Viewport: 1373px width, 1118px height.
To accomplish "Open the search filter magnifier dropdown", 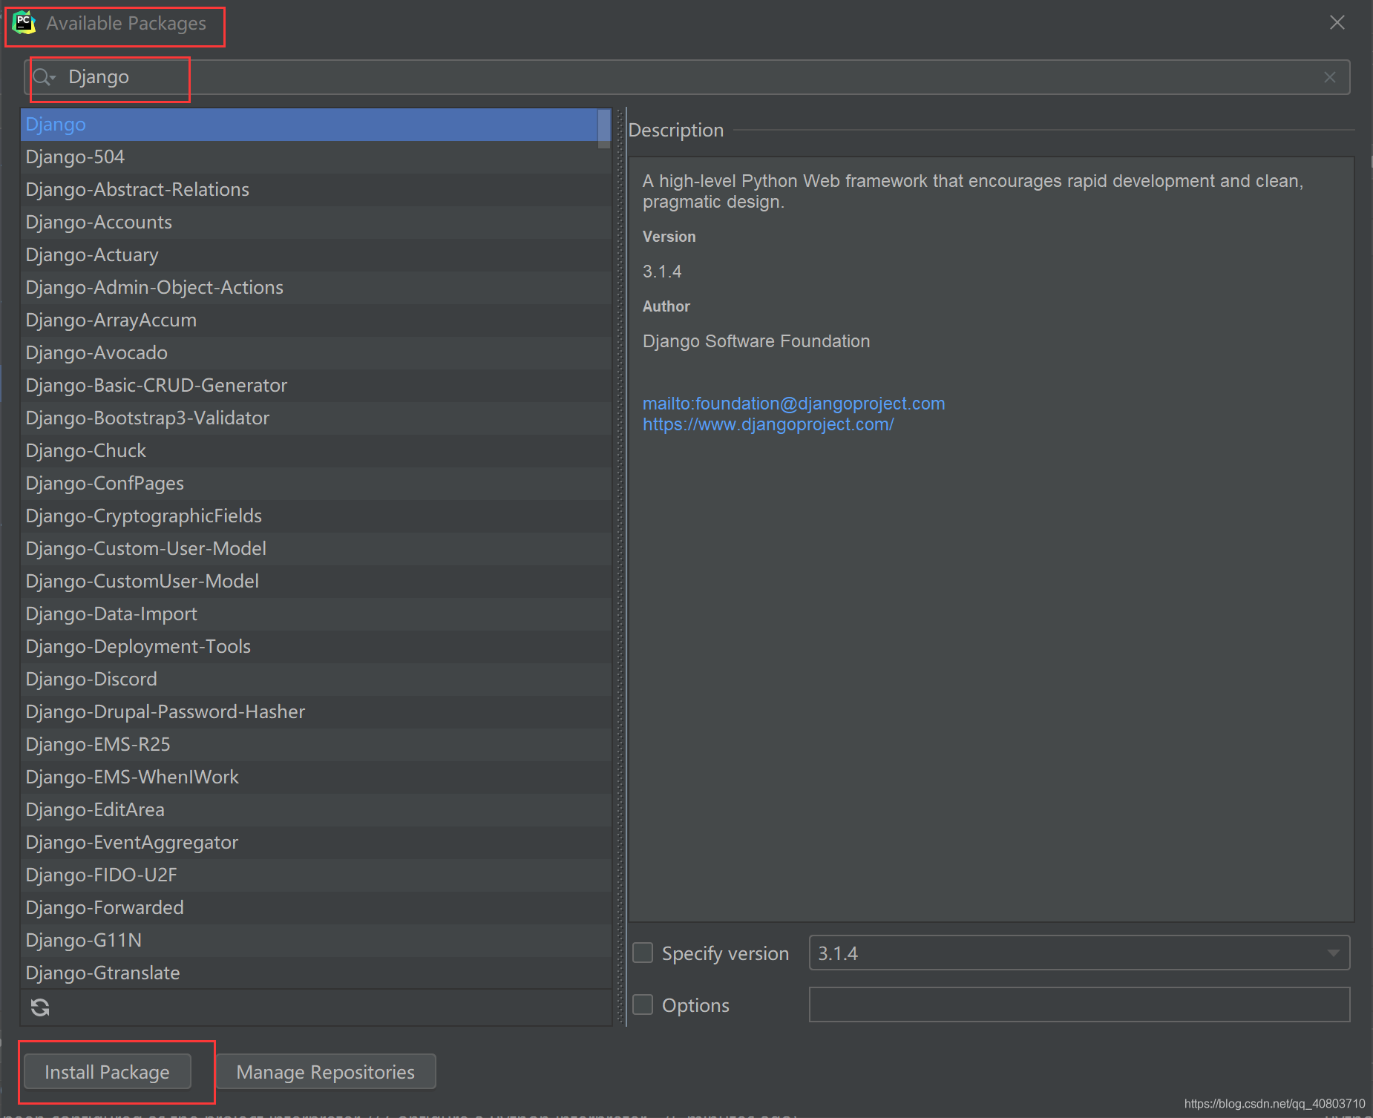I will [44, 76].
